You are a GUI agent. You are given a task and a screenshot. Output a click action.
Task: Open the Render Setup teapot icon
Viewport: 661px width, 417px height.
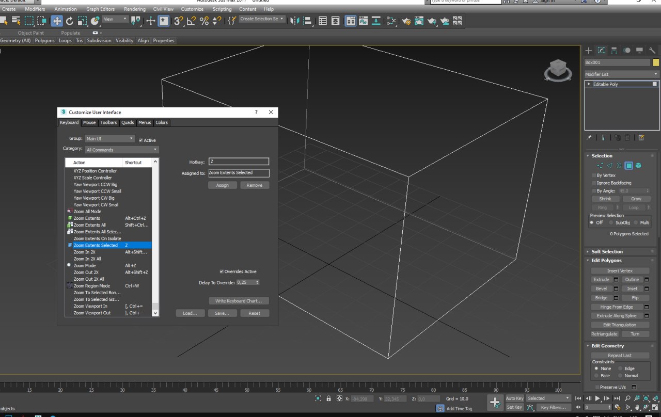(406, 21)
